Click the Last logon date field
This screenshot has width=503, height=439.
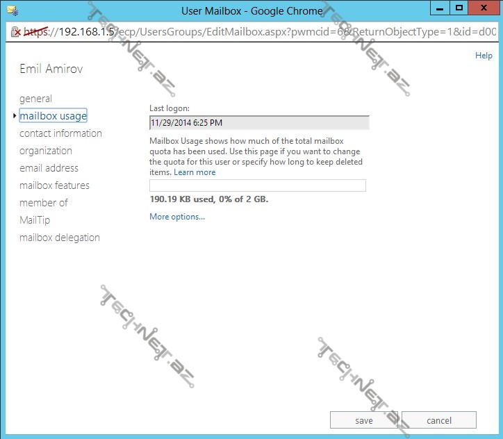(259, 123)
